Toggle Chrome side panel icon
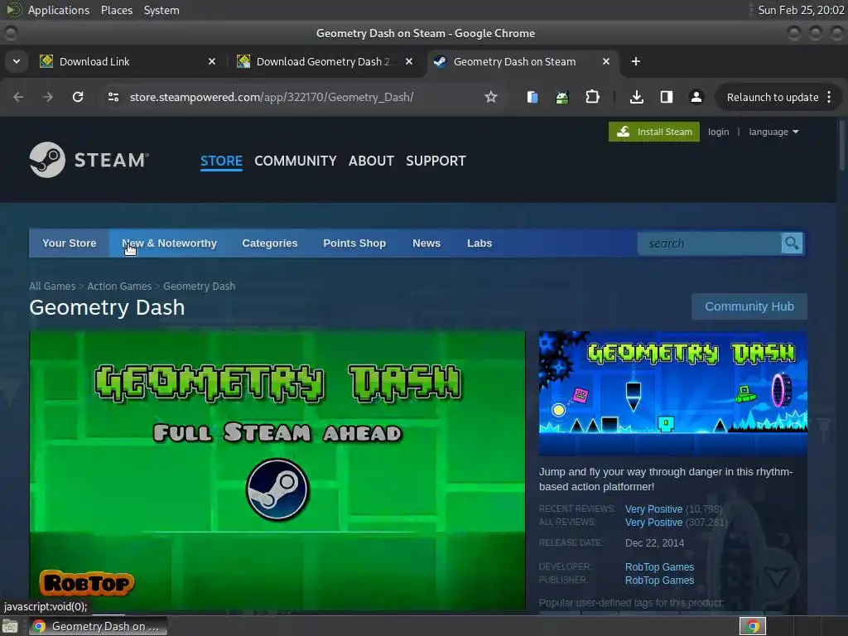Screen dimensions: 848x636 point(667,97)
